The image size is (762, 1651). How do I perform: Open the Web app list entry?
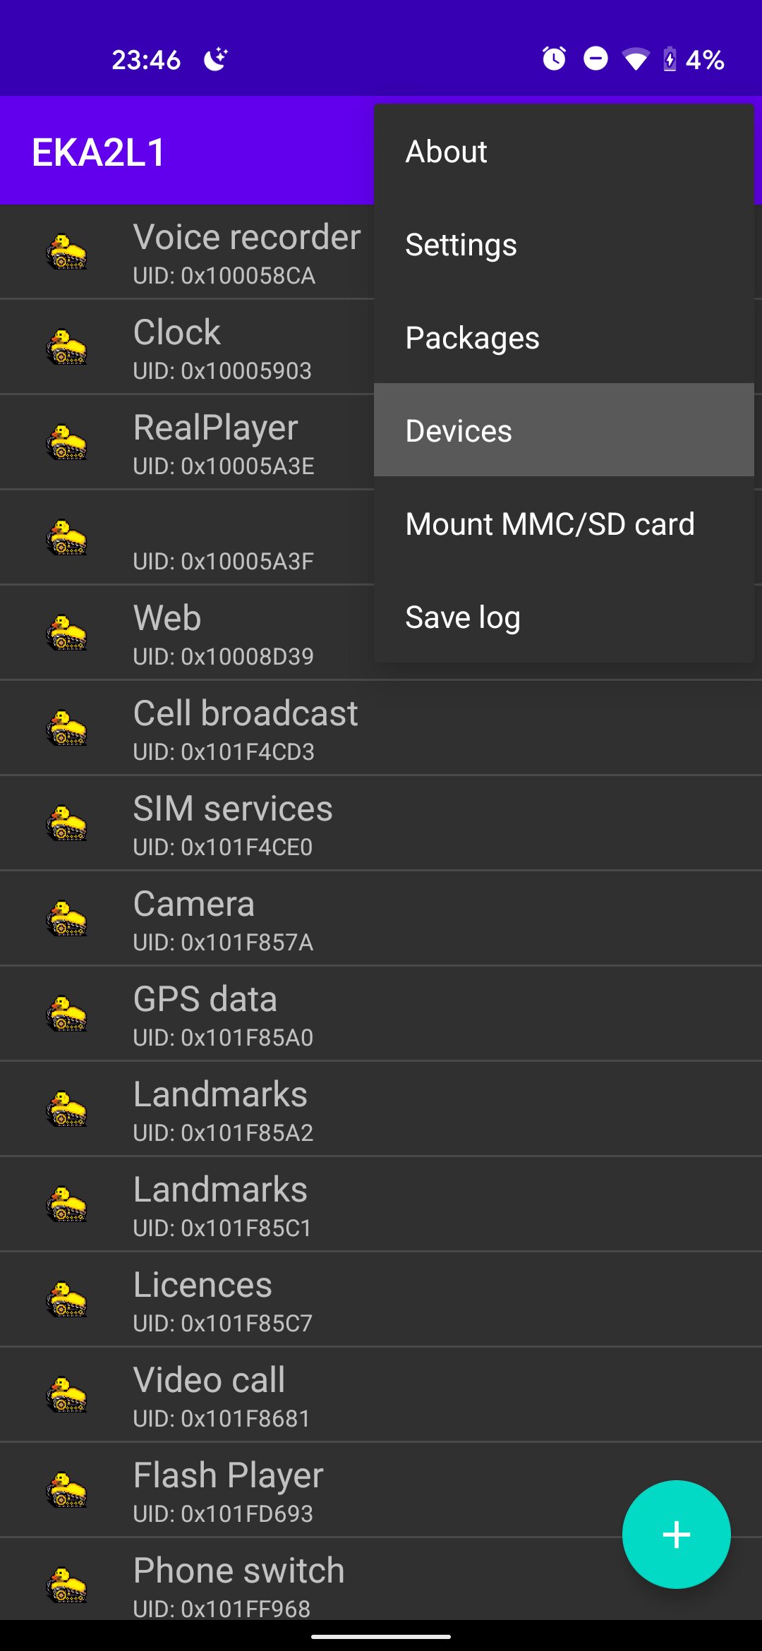[x=187, y=633]
